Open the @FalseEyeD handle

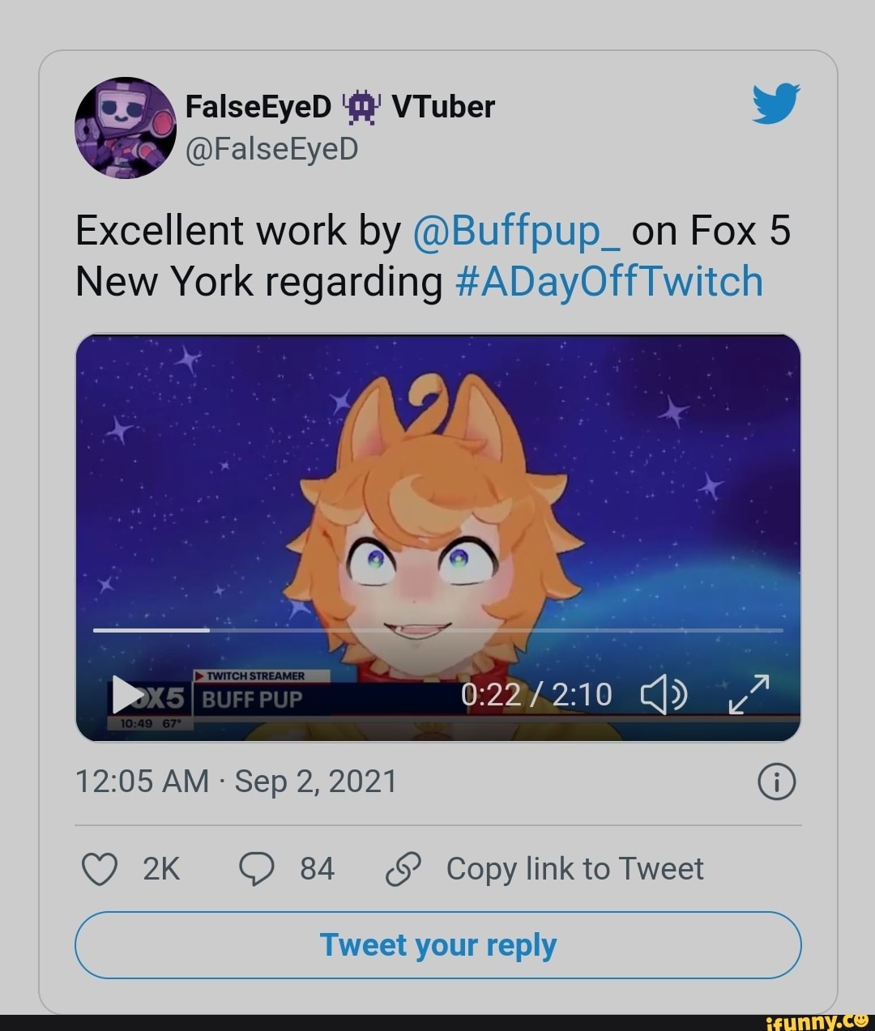coord(271,149)
